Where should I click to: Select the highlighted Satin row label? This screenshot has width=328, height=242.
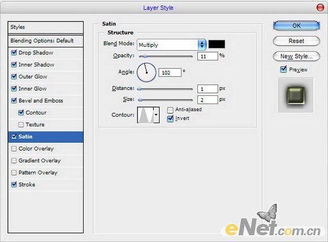coord(25,137)
